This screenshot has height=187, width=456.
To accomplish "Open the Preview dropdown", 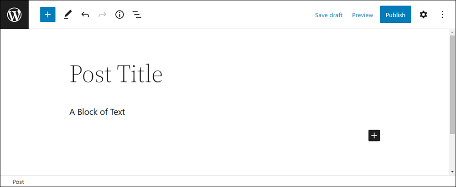I will (363, 15).
